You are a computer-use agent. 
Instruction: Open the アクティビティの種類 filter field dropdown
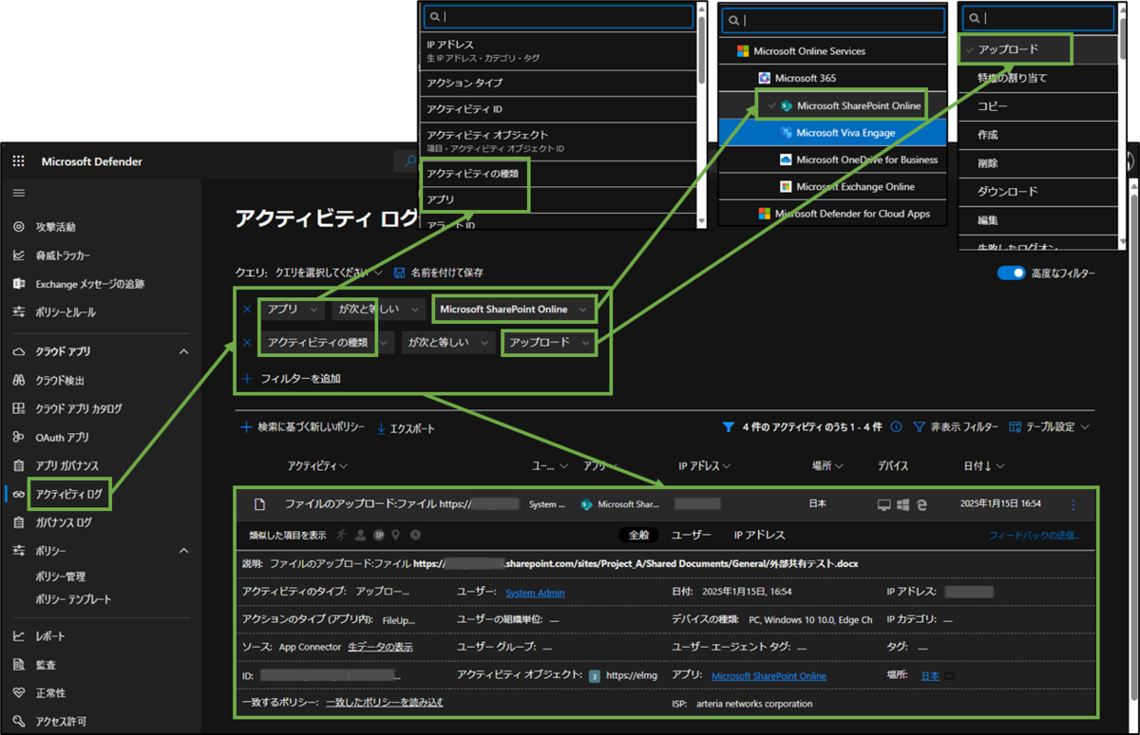pyautogui.click(x=329, y=343)
